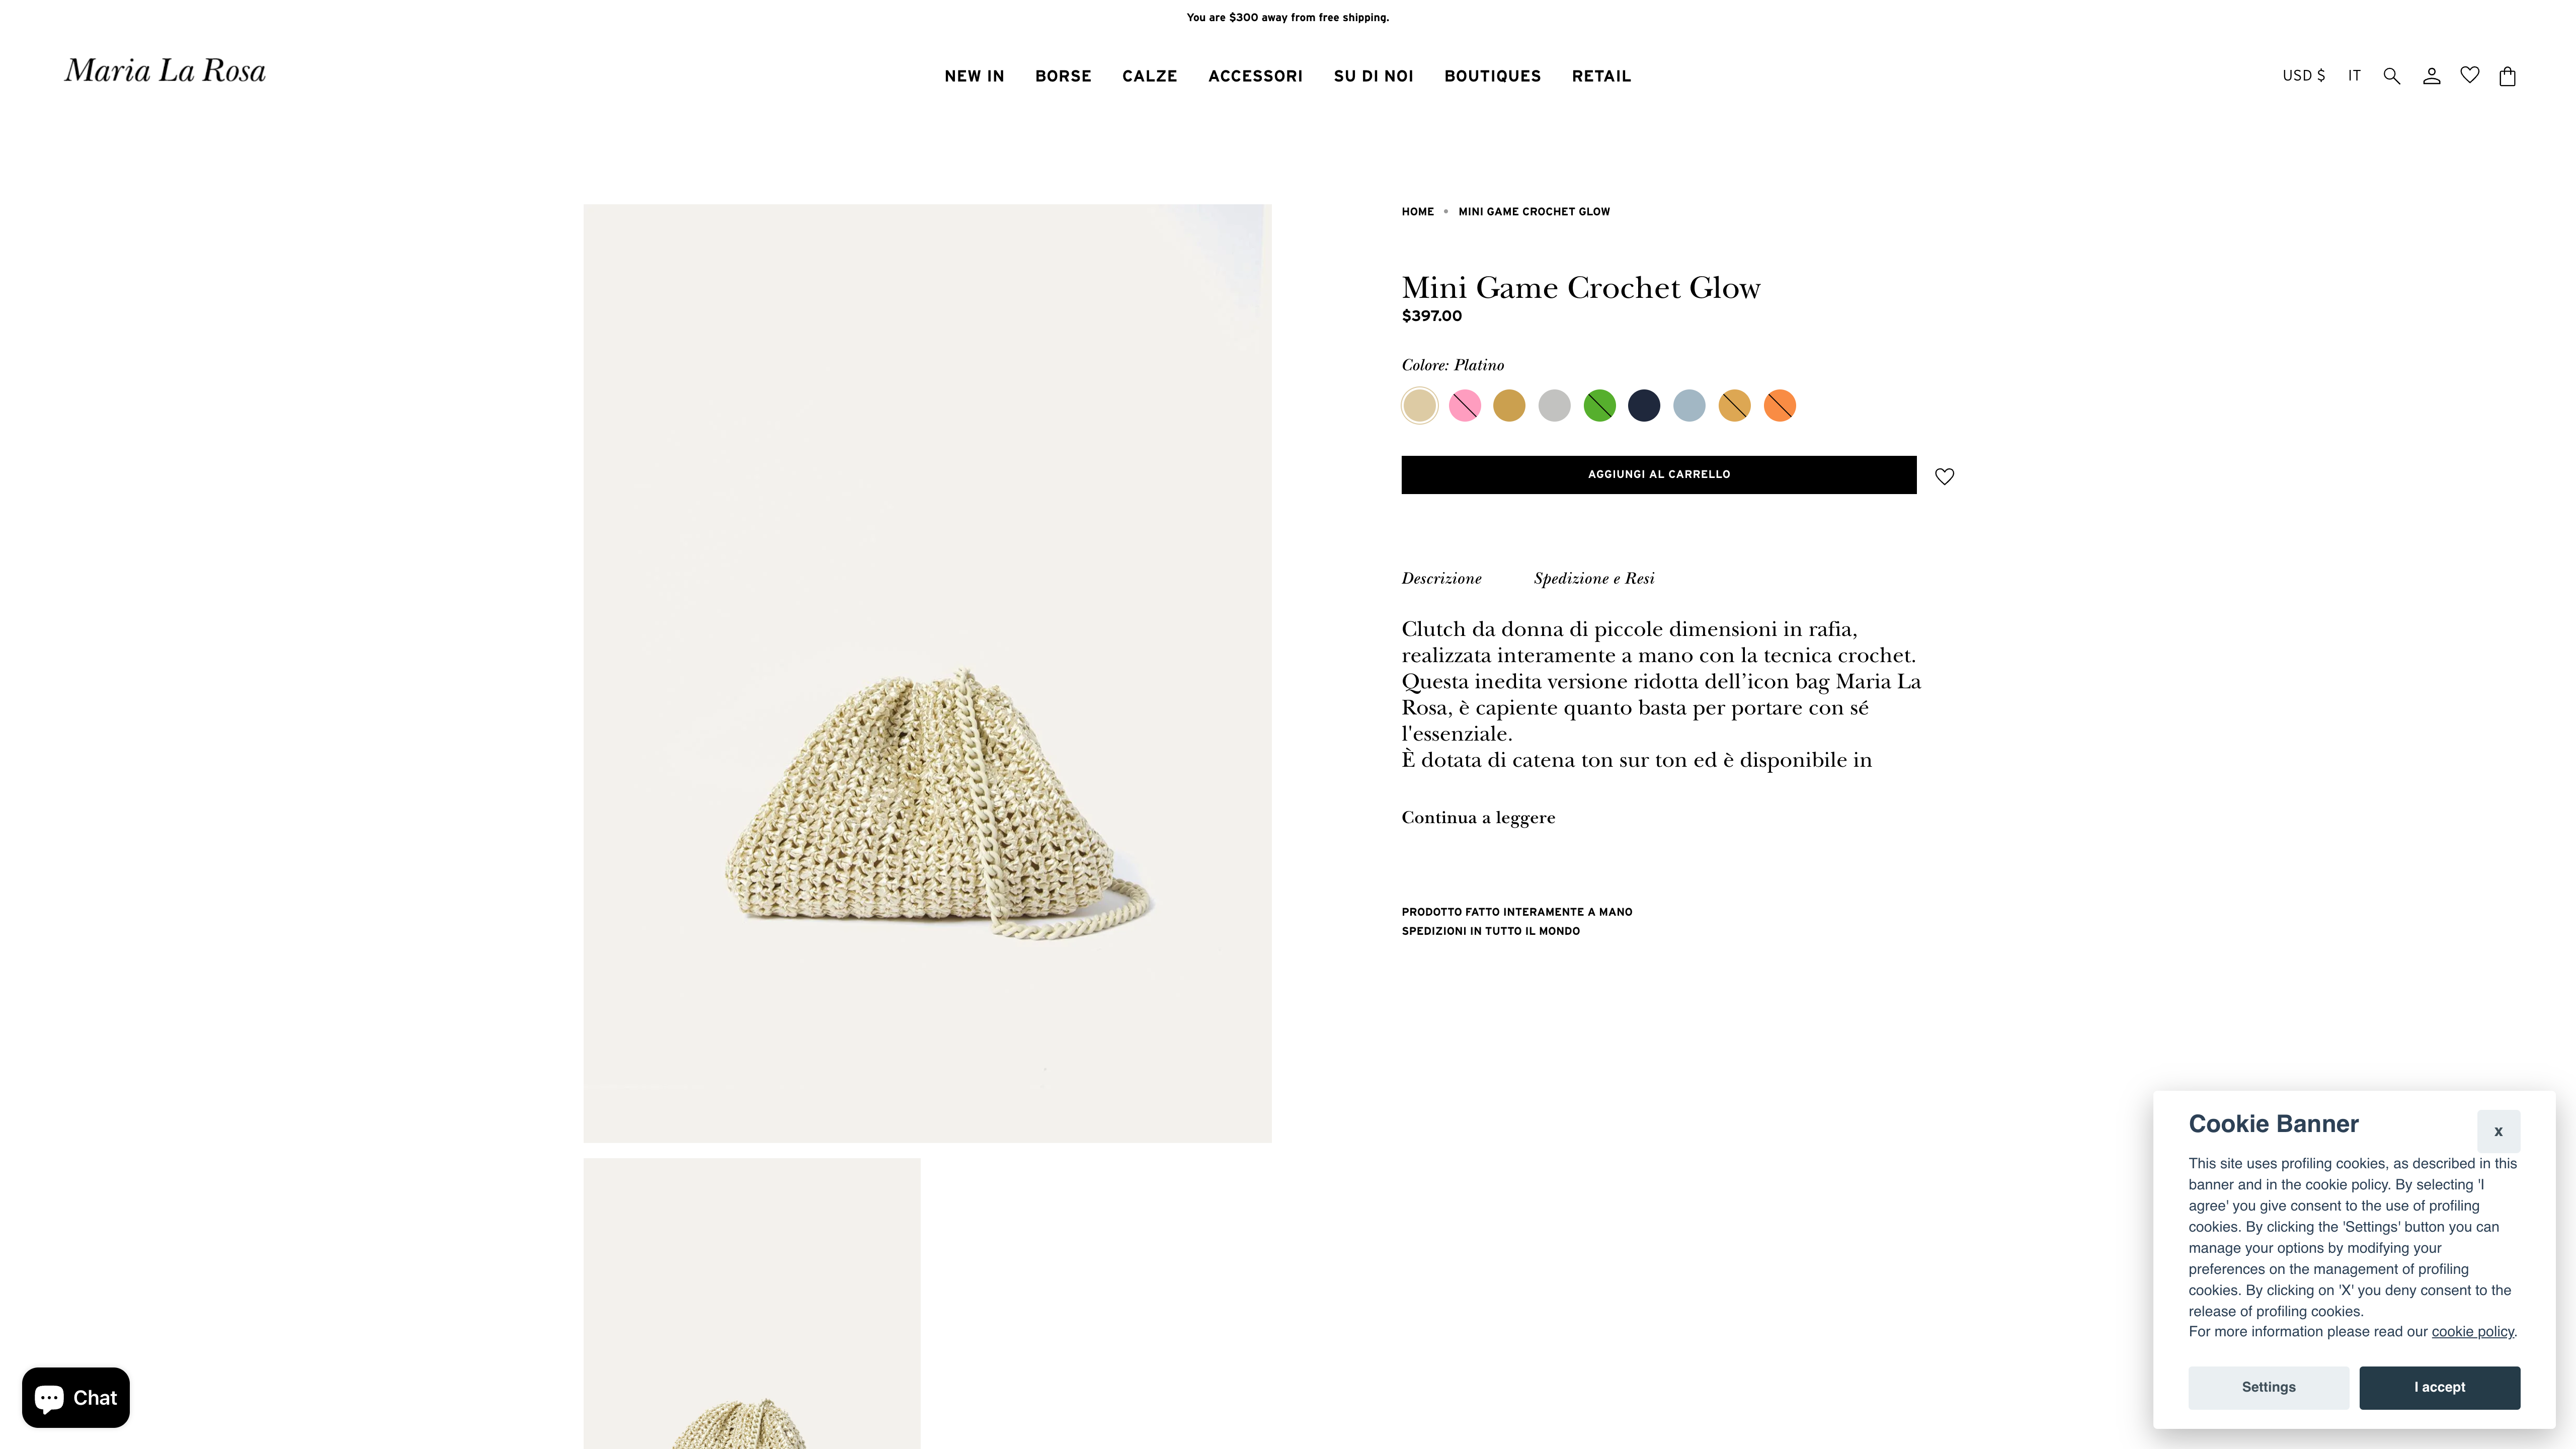Expand description with Continua a leggere
The height and width of the screenshot is (1449, 2576).
coord(1478,817)
